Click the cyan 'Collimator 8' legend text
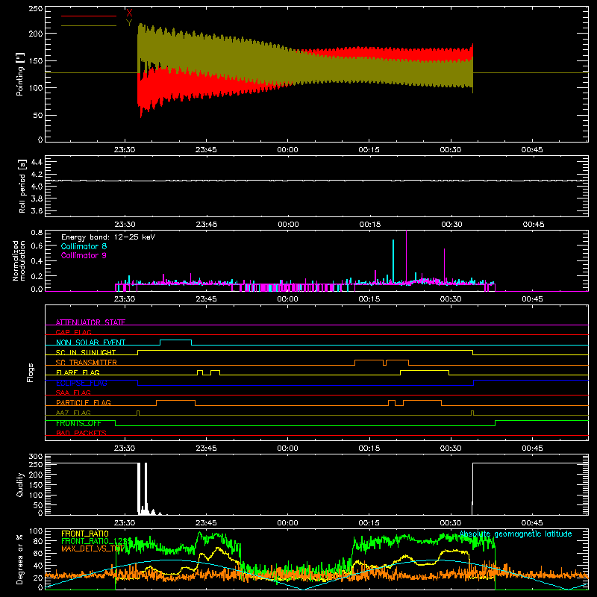This screenshot has height=597, width=597. pos(84,246)
